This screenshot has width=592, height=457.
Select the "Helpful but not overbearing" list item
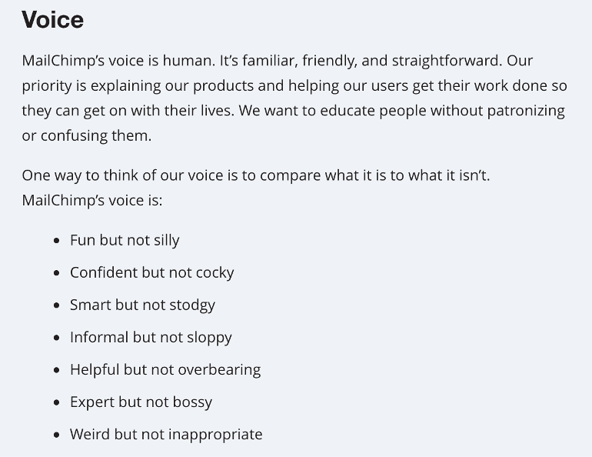pyautogui.click(x=165, y=369)
